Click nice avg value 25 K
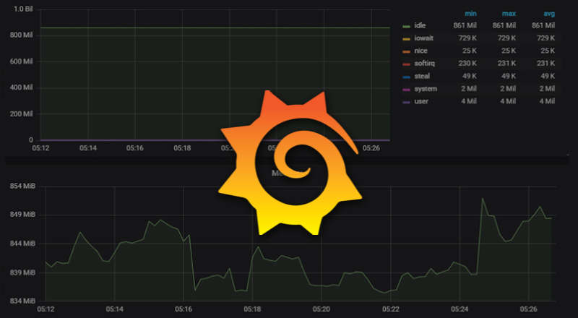The image size is (578, 318). point(548,51)
